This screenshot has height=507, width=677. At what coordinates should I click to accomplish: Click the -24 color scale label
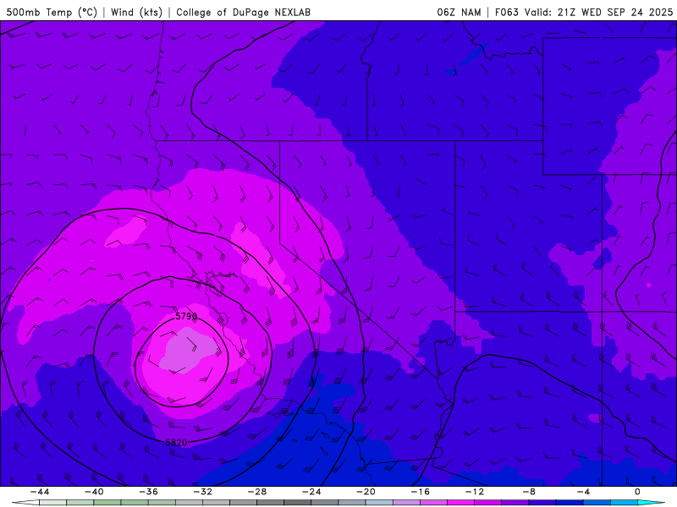311,492
